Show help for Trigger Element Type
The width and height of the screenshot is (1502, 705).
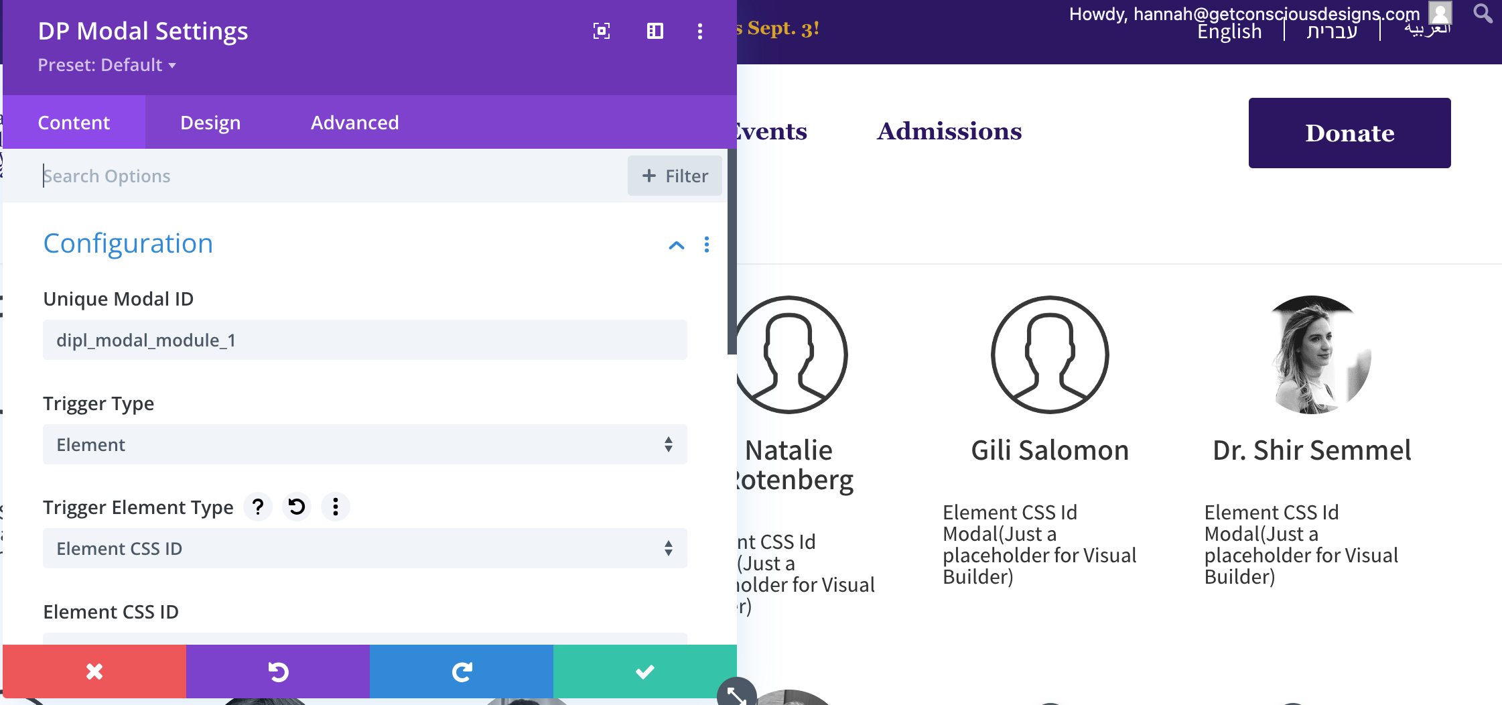pos(258,507)
